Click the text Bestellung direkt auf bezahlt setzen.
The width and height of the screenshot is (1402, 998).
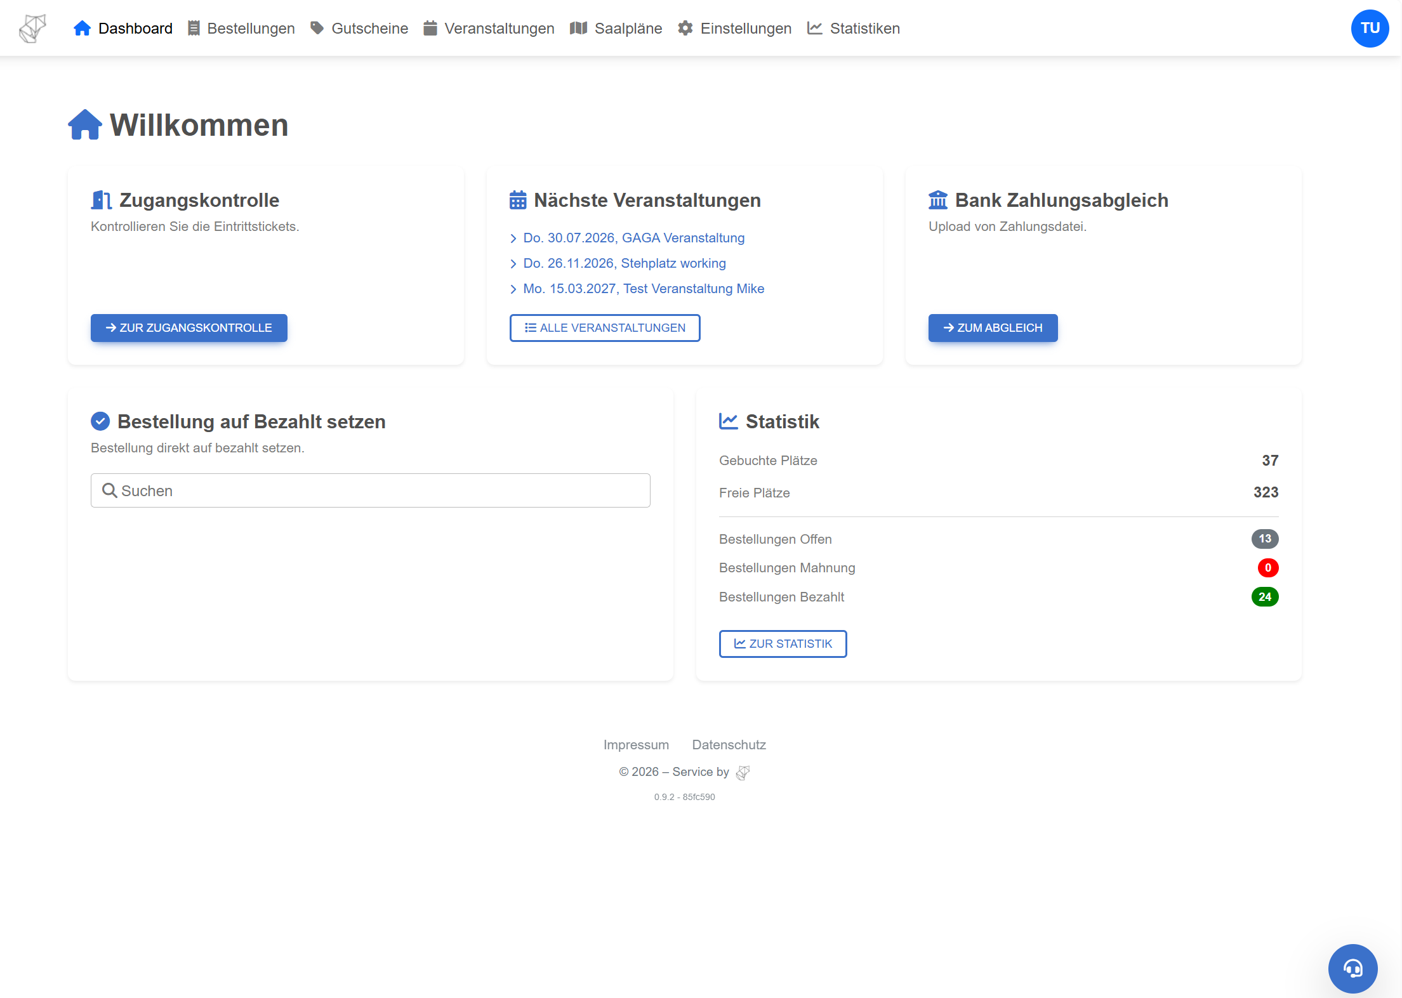(x=197, y=448)
